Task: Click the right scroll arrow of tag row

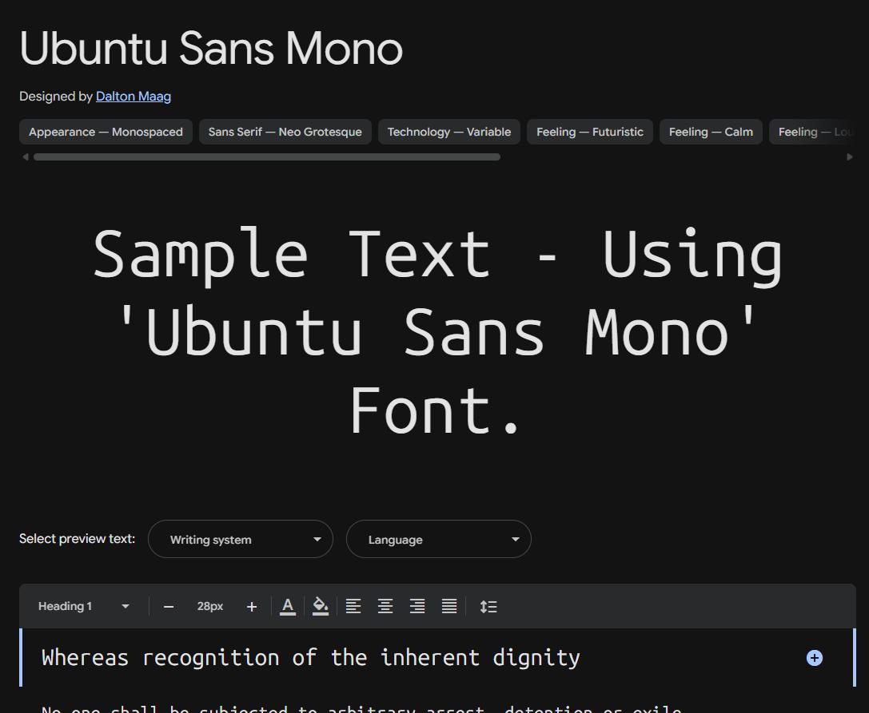Action: [x=850, y=157]
